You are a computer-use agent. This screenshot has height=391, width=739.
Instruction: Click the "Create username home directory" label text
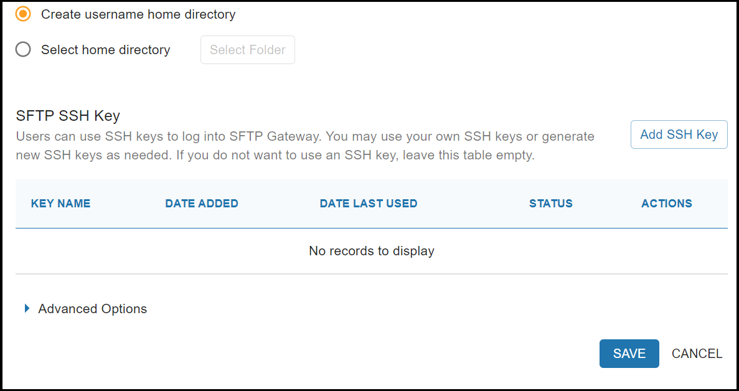point(138,14)
